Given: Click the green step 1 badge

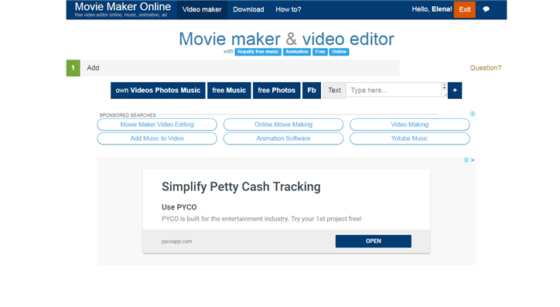Looking at the screenshot, I should pyautogui.click(x=73, y=68).
